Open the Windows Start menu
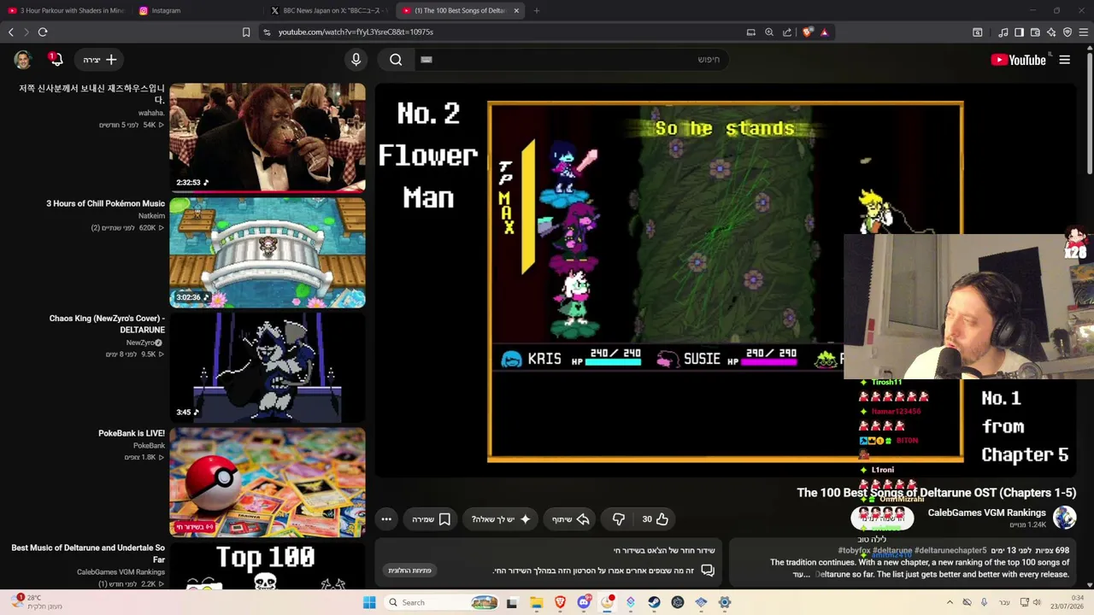 tap(369, 602)
